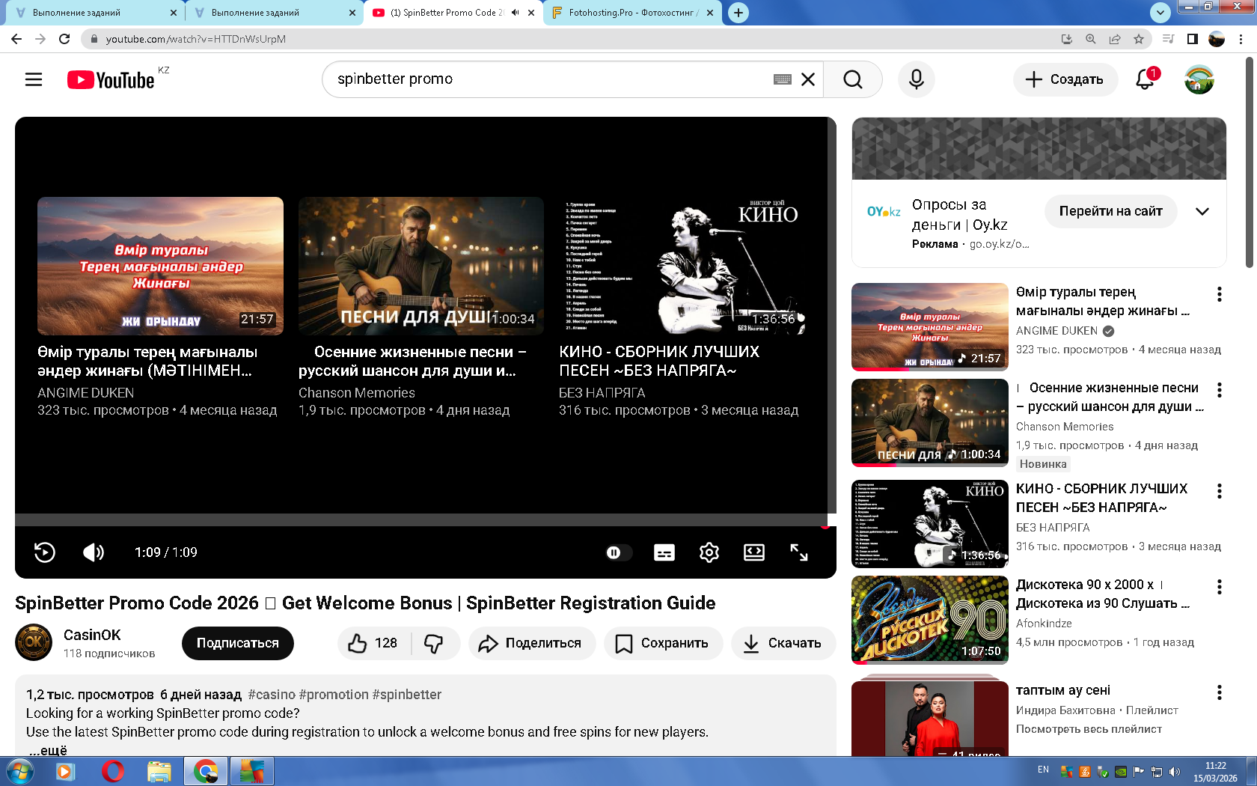Go to the YouTube home logo
This screenshot has width=1257, height=786.
(x=111, y=79)
